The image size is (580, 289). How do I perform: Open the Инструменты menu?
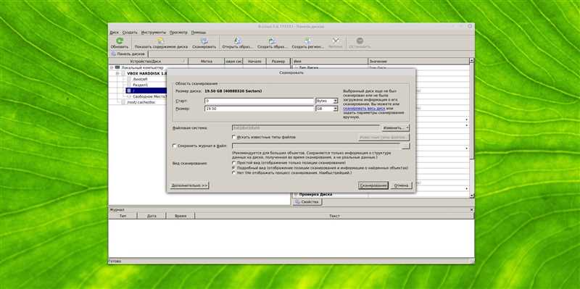coord(154,33)
